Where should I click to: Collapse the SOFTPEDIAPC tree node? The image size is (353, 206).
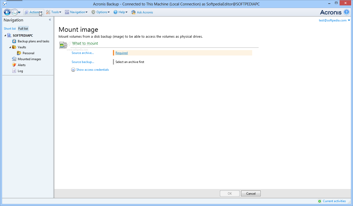coord(5,36)
